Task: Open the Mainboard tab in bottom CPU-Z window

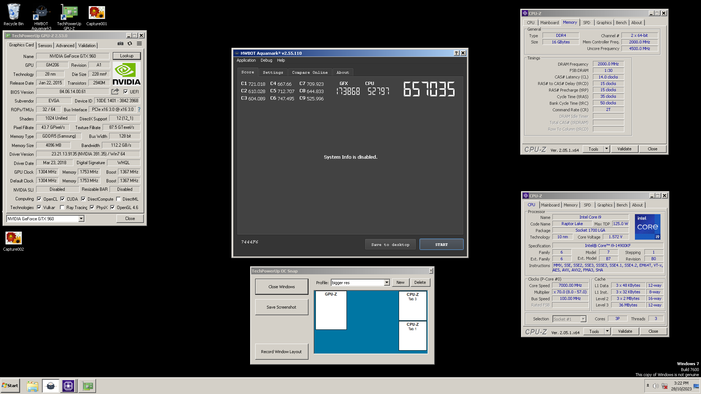Action: pos(550,205)
